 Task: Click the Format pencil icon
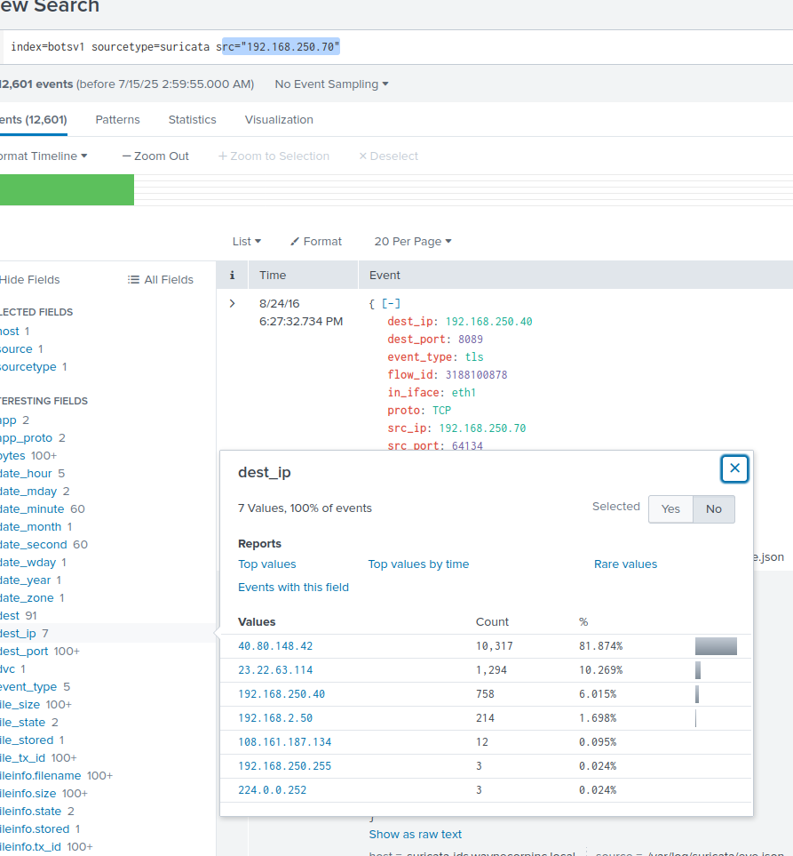pyautogui.click(x=295, y=241)
